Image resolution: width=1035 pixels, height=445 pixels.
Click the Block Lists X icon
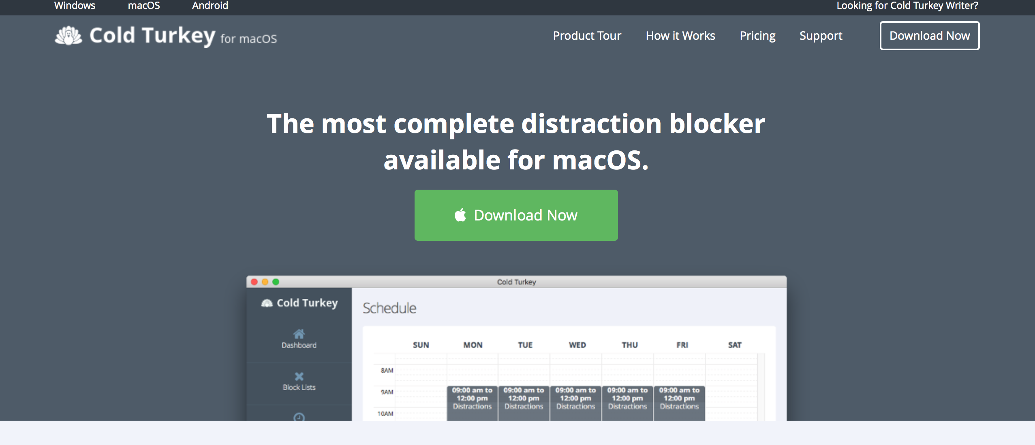(x=299, y=376)
